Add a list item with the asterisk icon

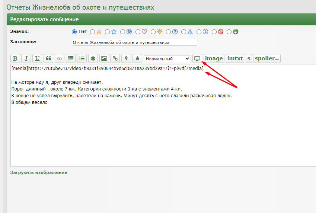coord(93,58)
